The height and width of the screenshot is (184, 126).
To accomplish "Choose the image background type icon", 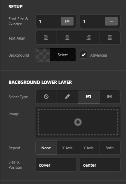I will click(x=89, y=97).
